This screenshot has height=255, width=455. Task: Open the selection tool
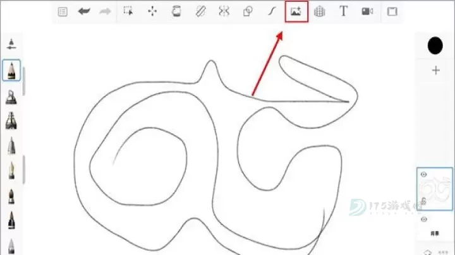[128, 11]
